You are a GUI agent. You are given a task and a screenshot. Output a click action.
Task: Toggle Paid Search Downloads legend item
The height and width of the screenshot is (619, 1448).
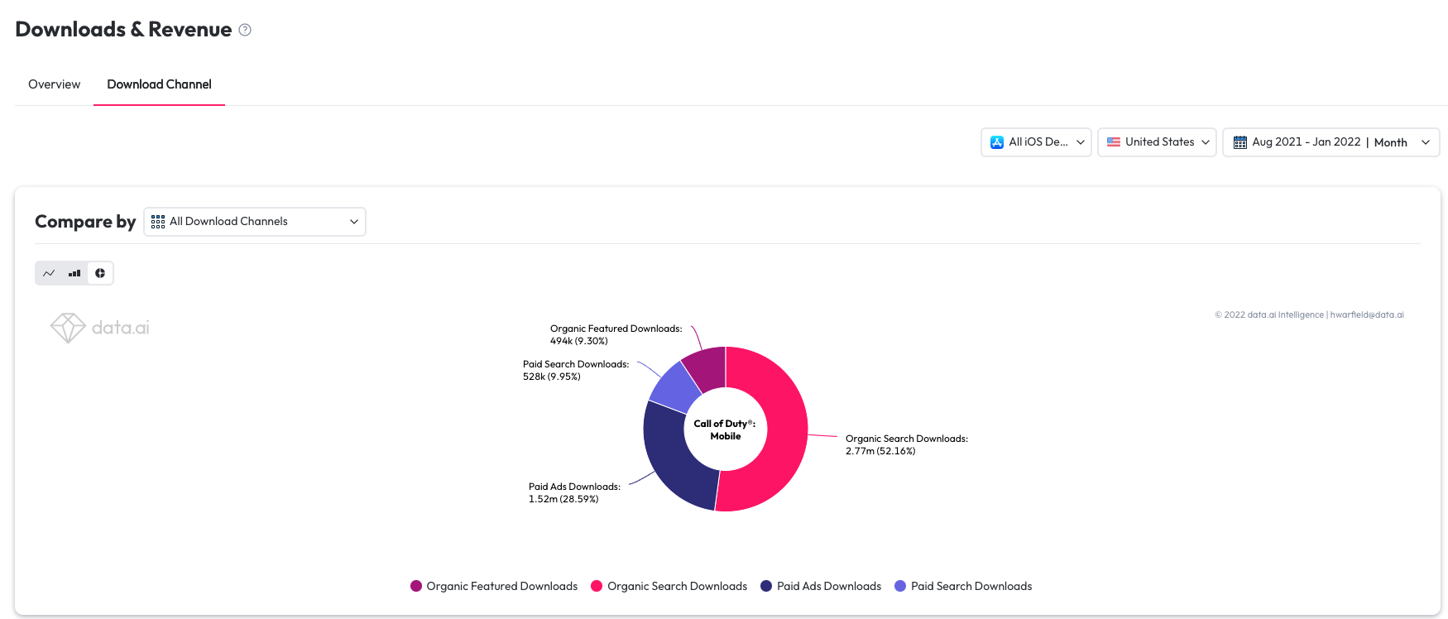pyautogui.click(x=963, y=586)
